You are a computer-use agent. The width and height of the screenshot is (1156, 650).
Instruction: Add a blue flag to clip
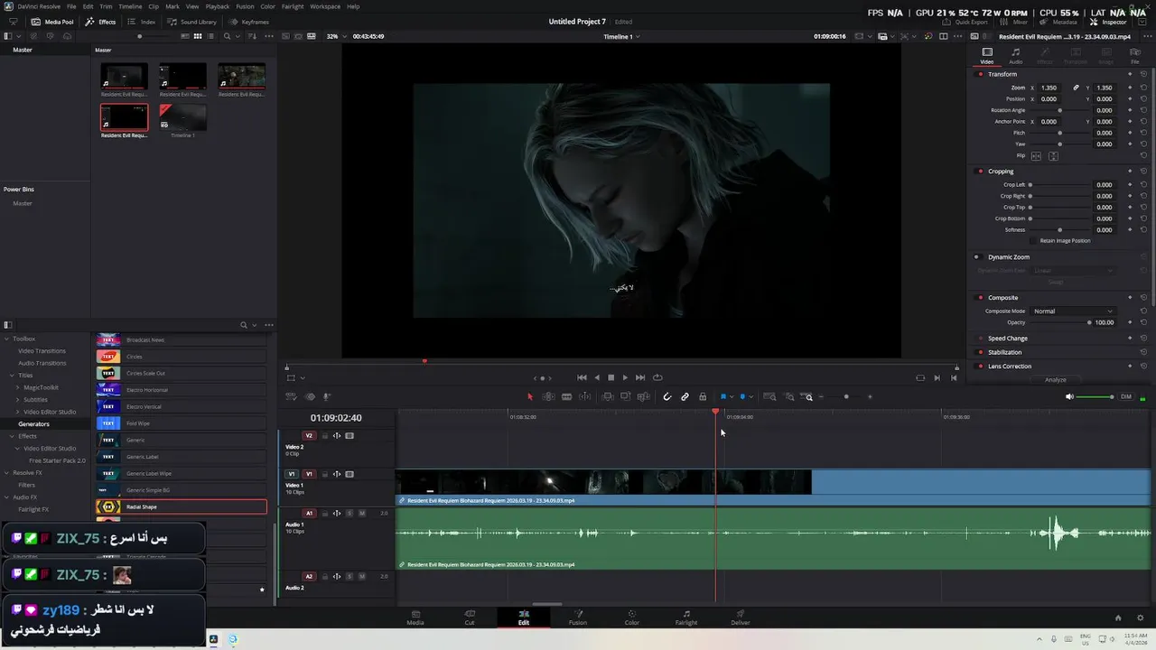(722, 396)
